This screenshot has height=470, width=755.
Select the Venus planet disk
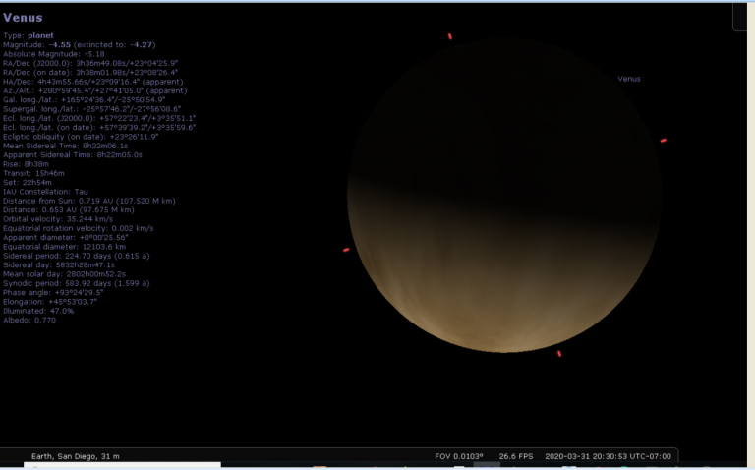click(504, 197)
